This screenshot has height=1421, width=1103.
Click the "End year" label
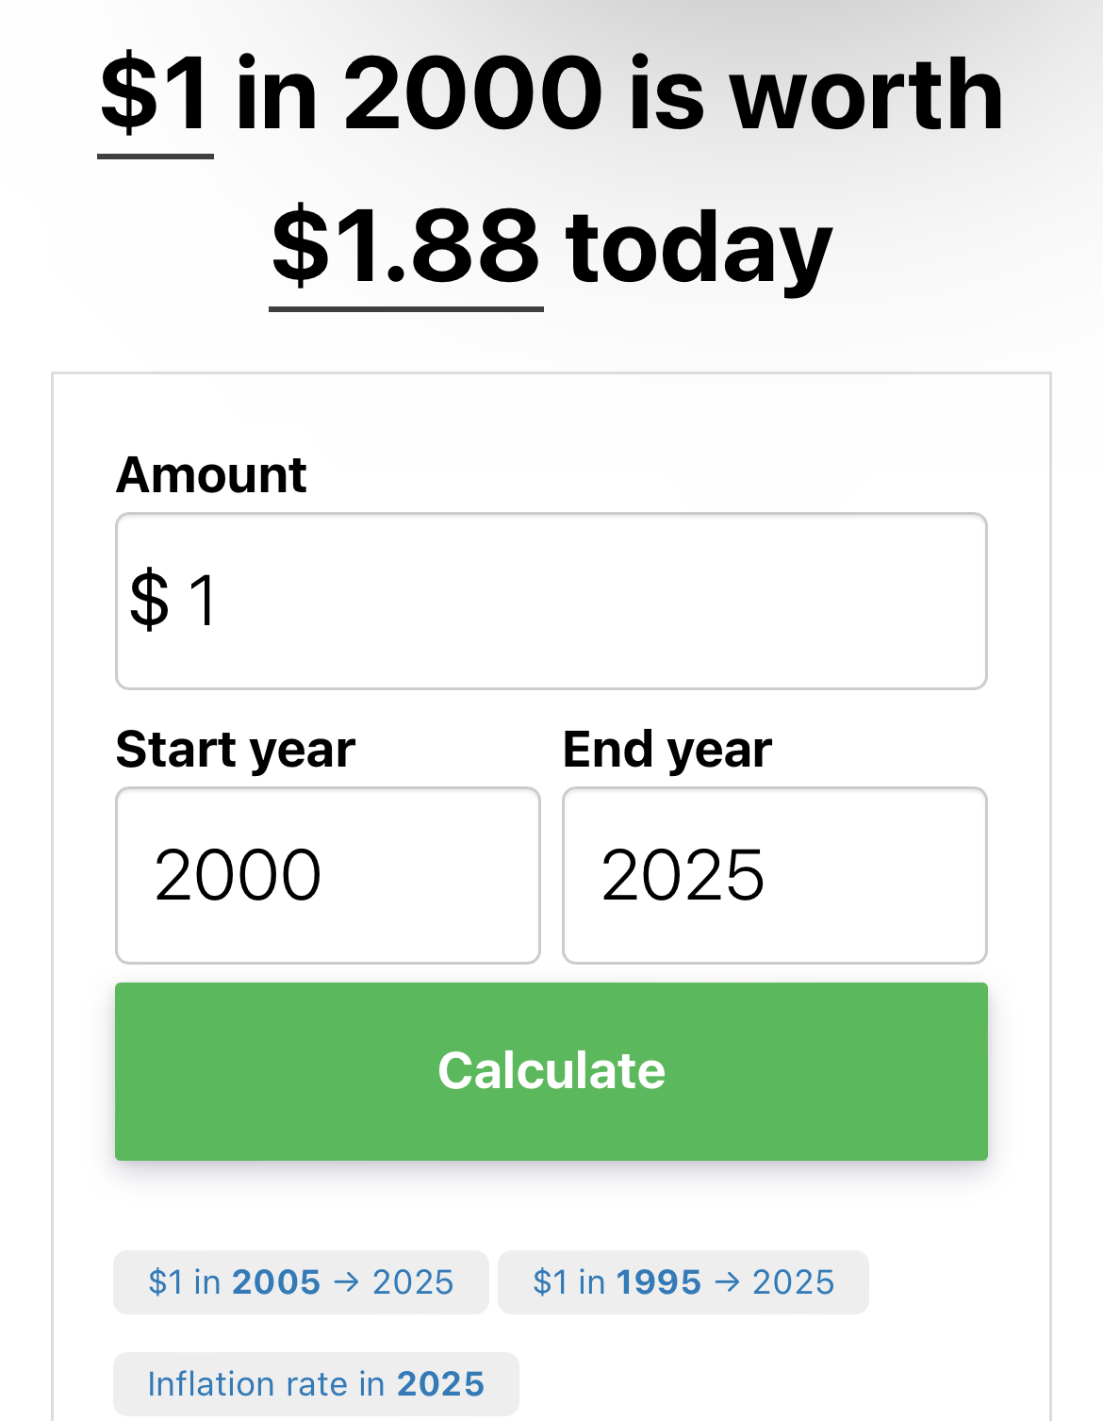click(667, 751)
